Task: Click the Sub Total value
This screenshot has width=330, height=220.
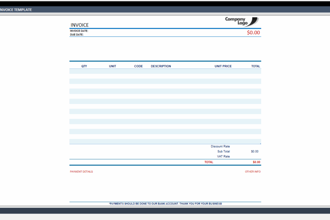Action: pos(255,151)
